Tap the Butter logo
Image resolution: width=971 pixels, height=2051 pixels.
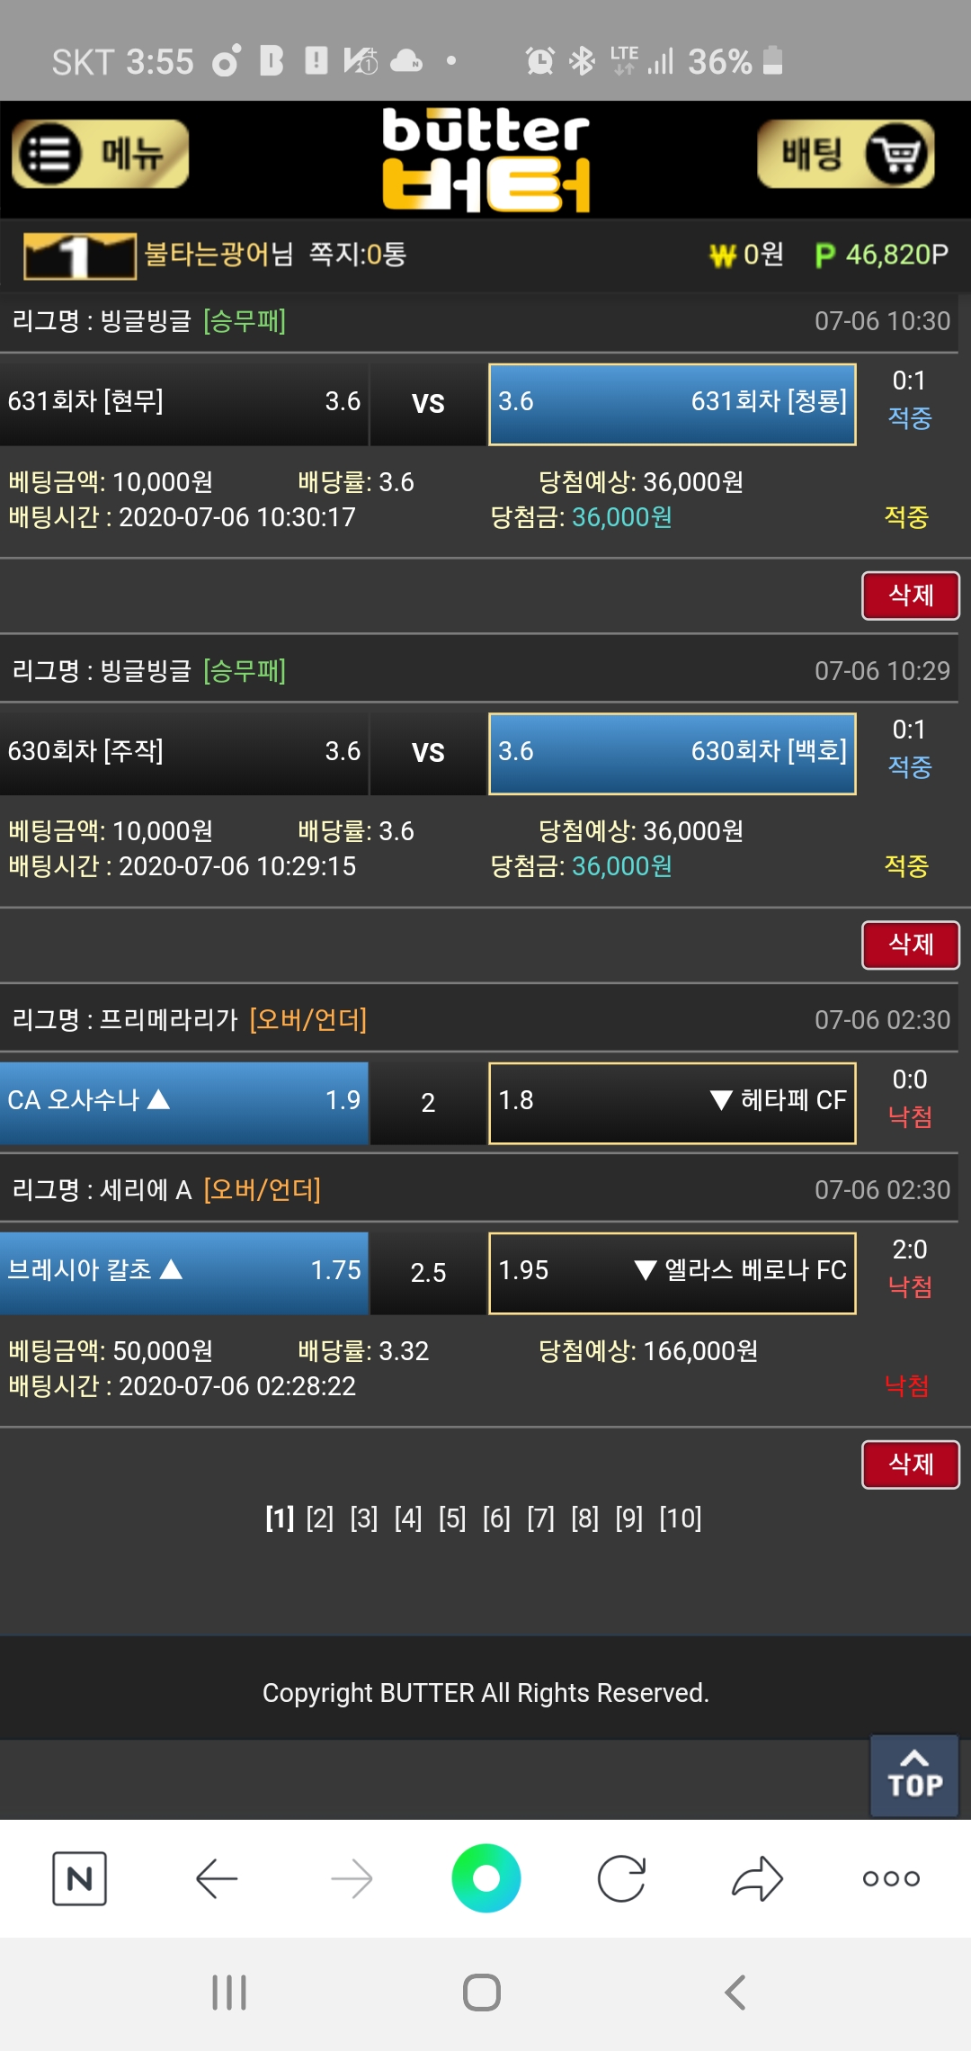pyautogui.click(x=485, y=159)
